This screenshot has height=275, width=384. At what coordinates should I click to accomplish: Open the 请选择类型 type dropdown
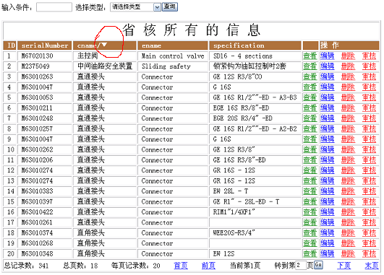(x=135, y=7)
